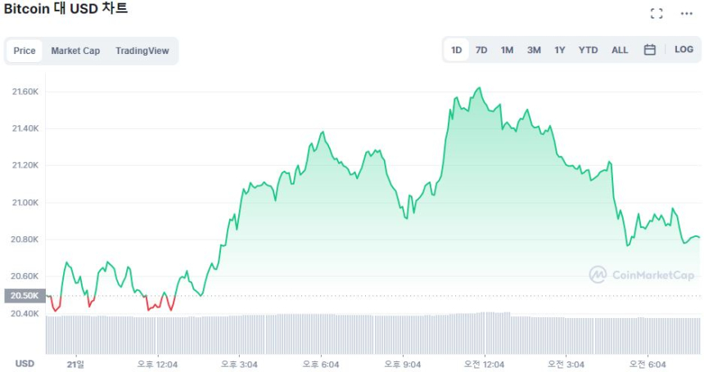
Task: Select the 7D time range
Action: (x=481, y=50)
